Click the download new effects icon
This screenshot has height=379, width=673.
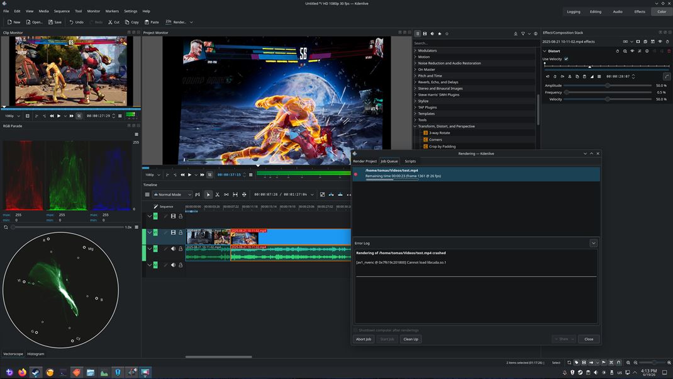click(516, 33)
